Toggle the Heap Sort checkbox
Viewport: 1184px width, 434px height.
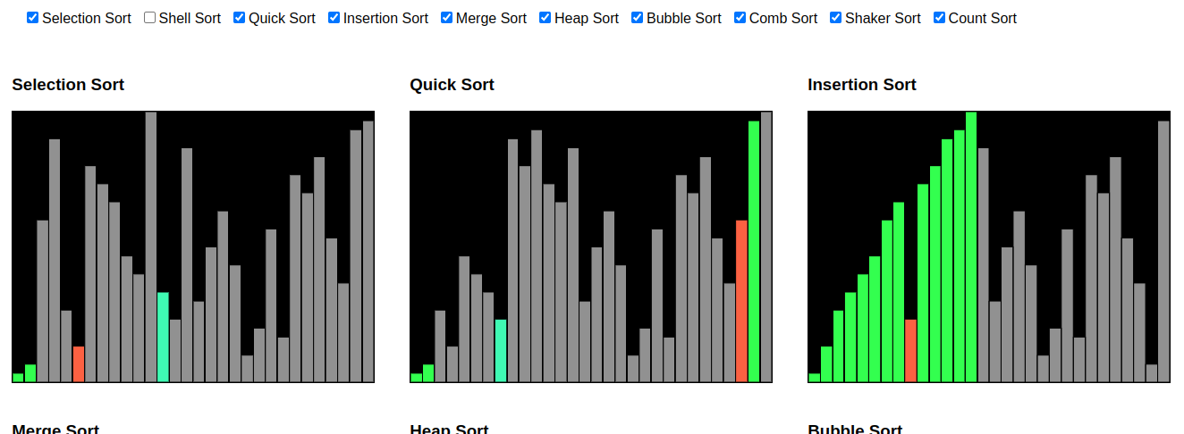[x=545, y=17]
